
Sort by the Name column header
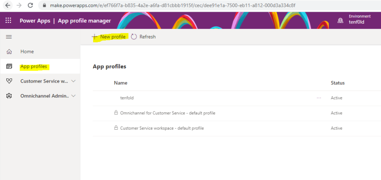pos(121,83)
